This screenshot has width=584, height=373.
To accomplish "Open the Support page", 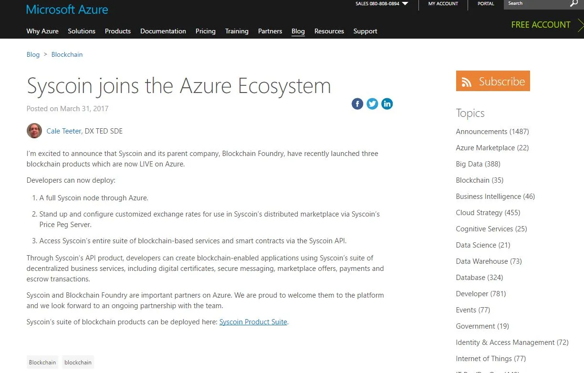I will tap(365, 31).
